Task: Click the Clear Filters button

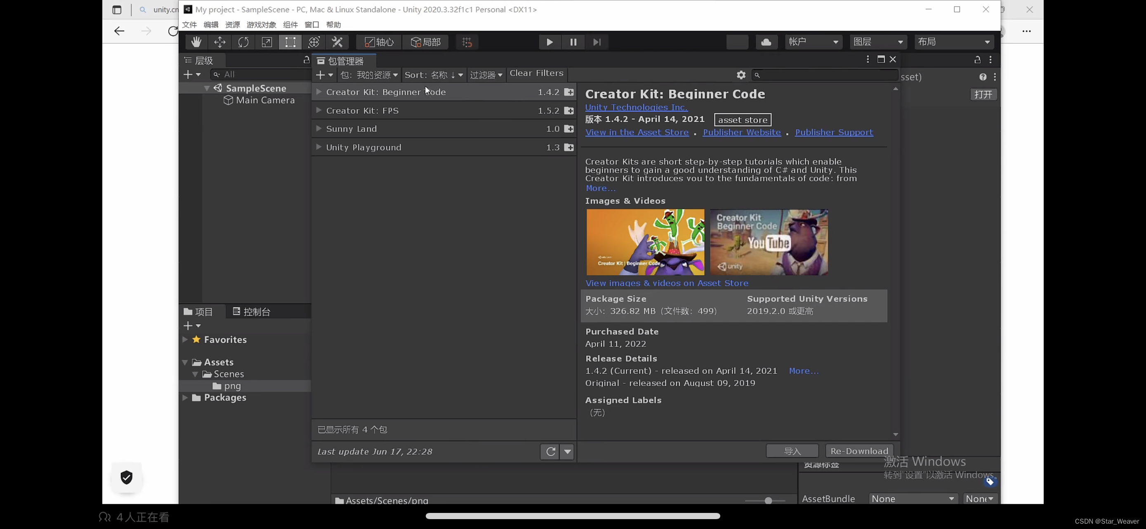Action: pyautogui.click(x=537, y=74)
